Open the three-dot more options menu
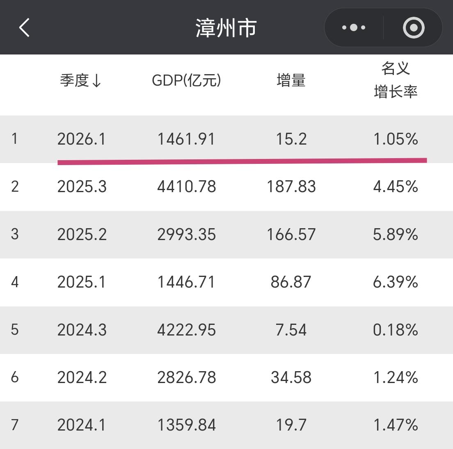Screen dimensions: 453x449 click(x=353, y=27)
